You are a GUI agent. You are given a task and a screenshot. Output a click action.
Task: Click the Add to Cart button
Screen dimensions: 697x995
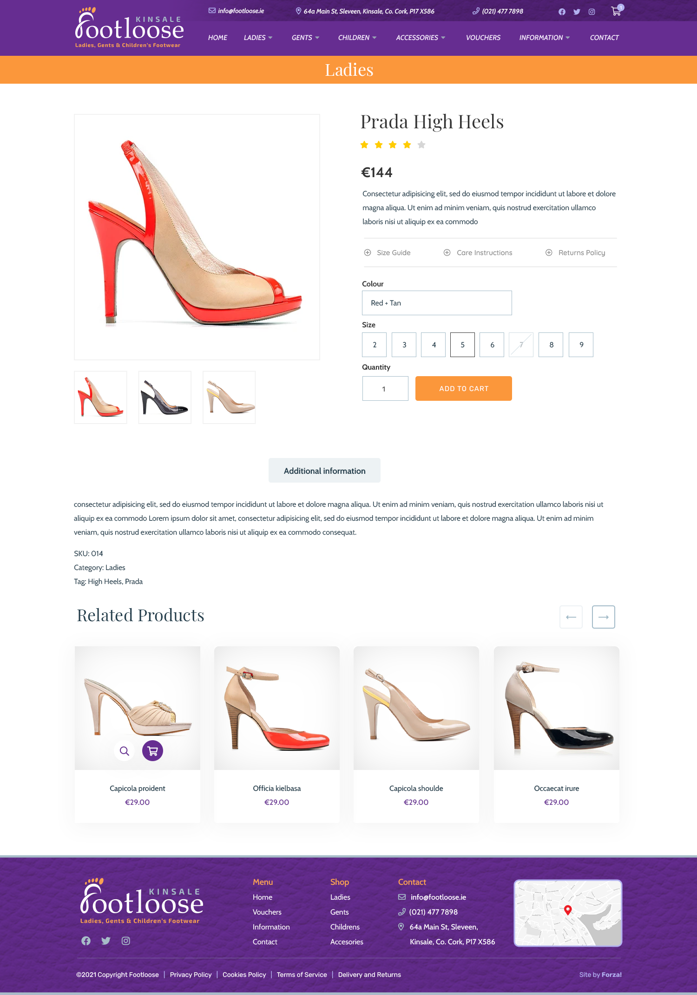pos(464,388)
